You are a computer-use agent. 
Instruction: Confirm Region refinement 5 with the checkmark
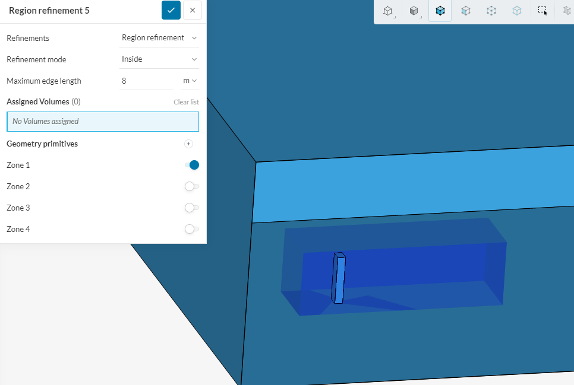pyautogui.click(x=171, y=10)
